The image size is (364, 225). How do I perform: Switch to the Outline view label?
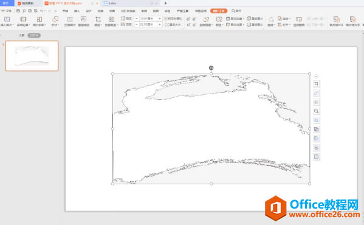pyautogui.click(x=22, y=35)
